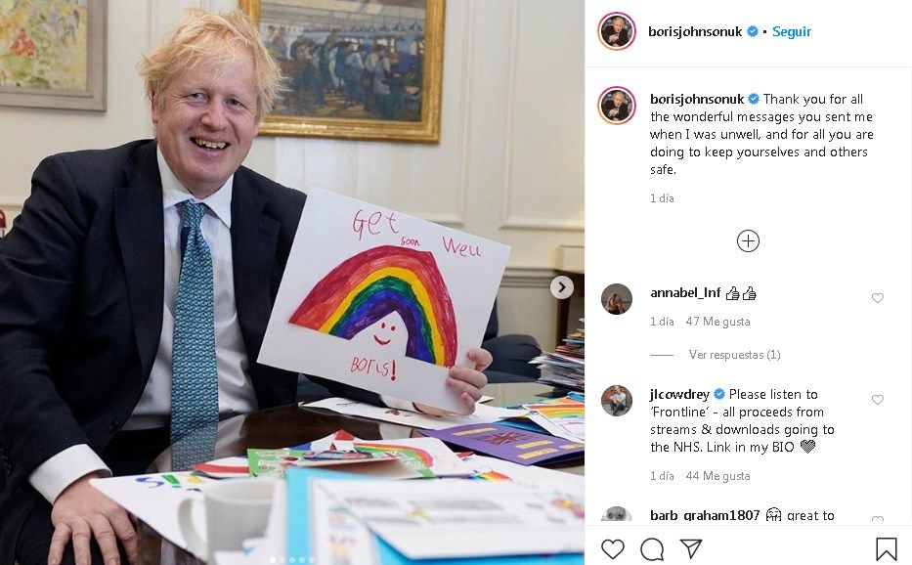Open caption author's avatar
This screenshot has width=912, height=565.
point(617,106)
